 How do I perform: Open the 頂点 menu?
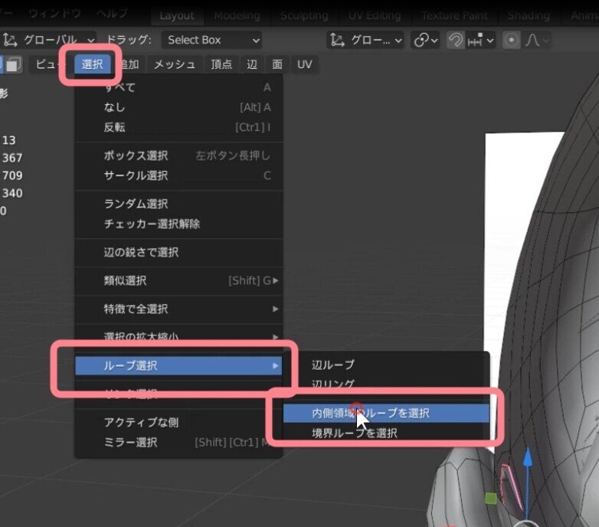point(221,64)
